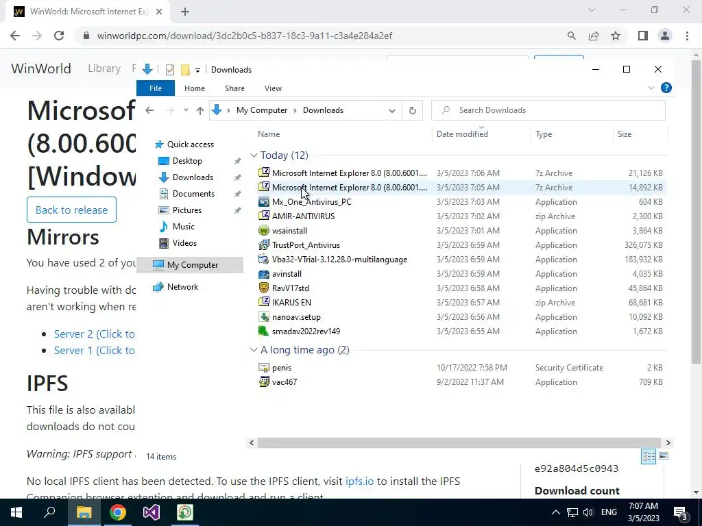Open Visual Studio from the taskbar
This screenshot has height=526, width=702.
click(152, 512)
